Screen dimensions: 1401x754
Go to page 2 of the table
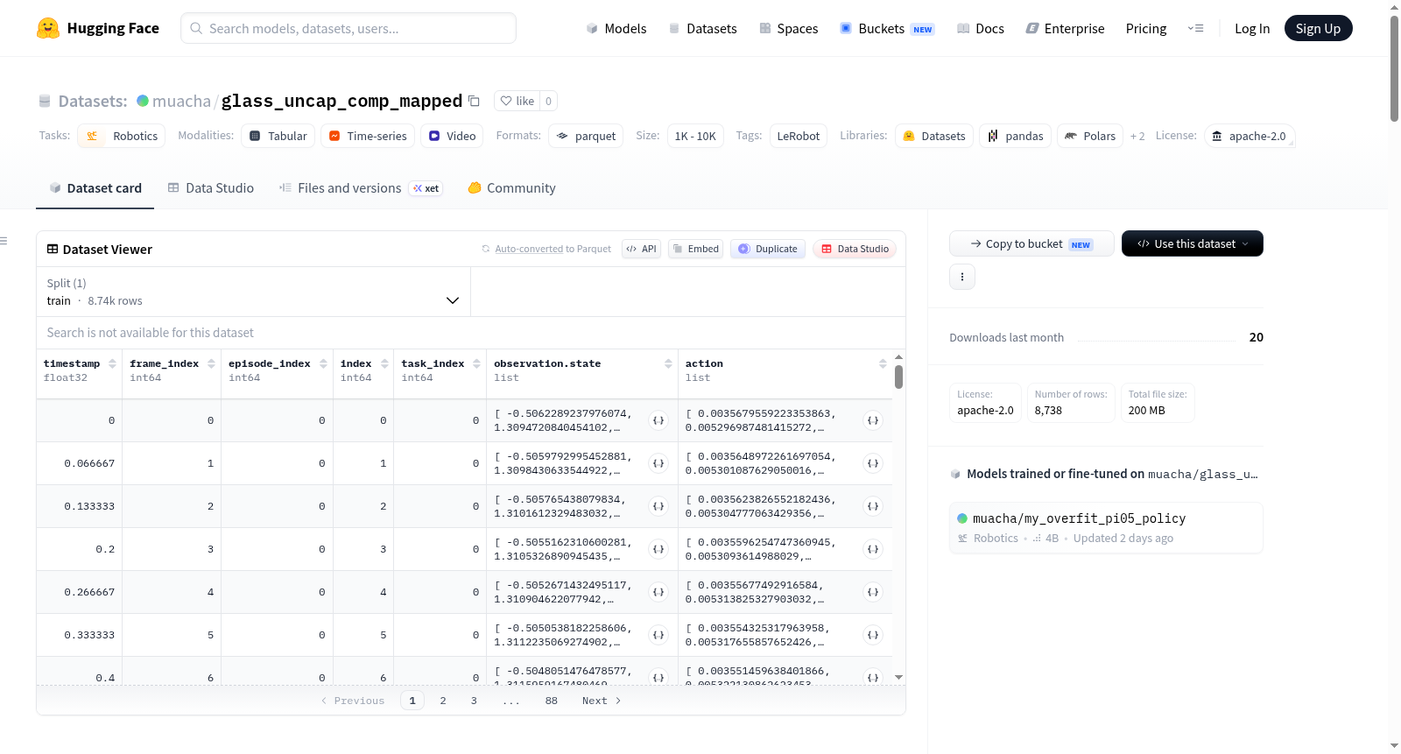pyautogui.click(x=443, y=701)
